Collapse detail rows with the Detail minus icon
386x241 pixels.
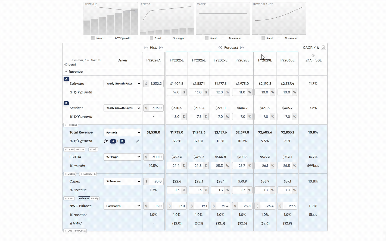tap(66, 64)
